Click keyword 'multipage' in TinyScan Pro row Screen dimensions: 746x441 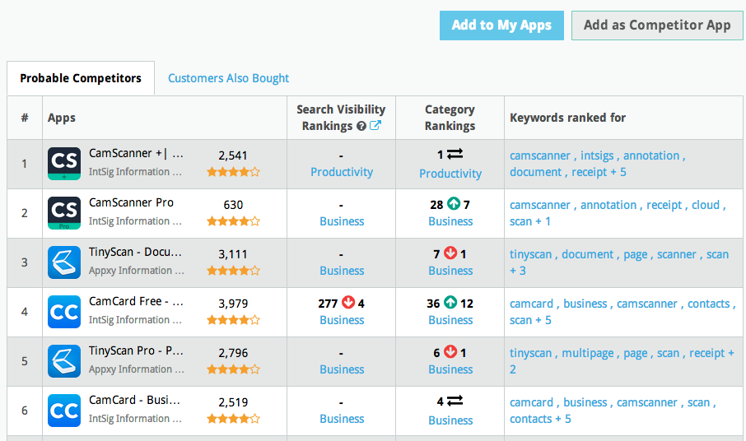point(588,354)
